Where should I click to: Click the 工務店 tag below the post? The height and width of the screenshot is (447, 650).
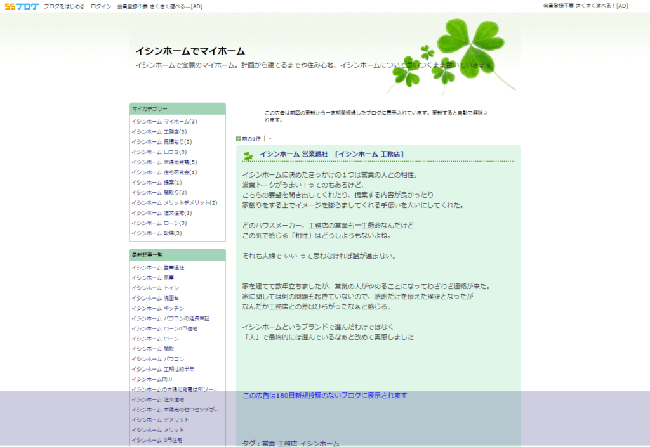(288, 443)
